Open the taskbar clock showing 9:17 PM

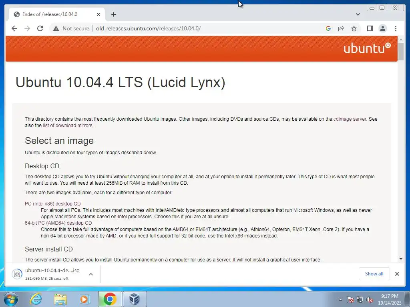[390, 299]
